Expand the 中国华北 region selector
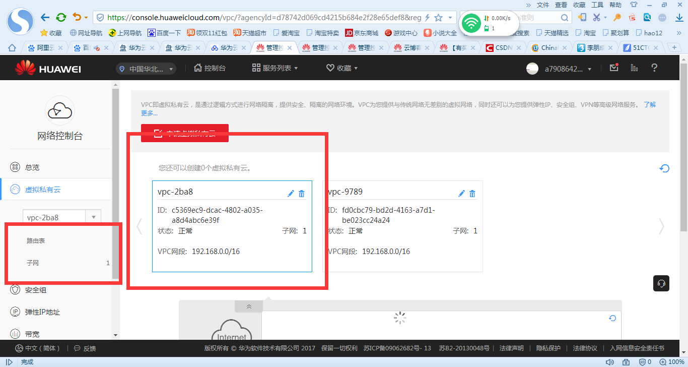Image resolution: width=688 pixels, height=367 pixels. 146,69
